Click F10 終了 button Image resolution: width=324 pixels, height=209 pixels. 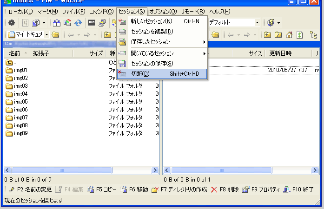(x=298, y=189)
